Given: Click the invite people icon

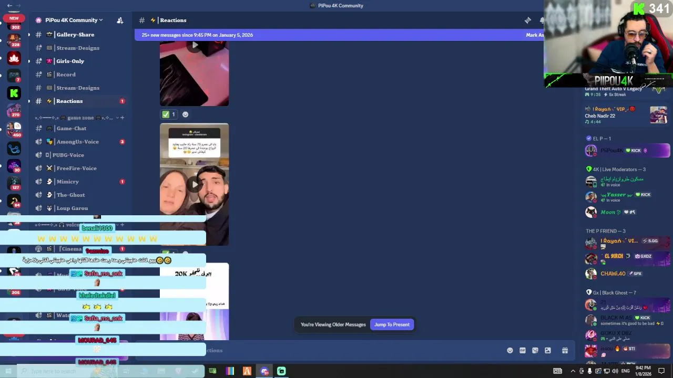Looking at the screenshot, I should coord(120,20).
